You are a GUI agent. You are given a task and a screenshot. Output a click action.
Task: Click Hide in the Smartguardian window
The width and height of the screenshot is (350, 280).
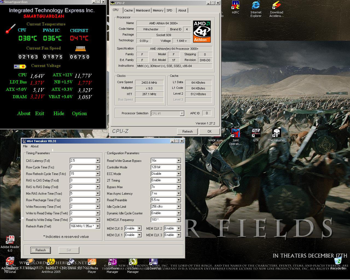coord(59,113)
